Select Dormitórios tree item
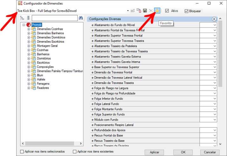This screenshot has width=227, height=156. (44, 58)
